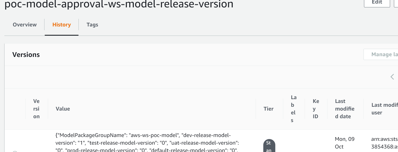Click the Key ID column header
Screen dimensions: 398x152
click(x=316, y=109)
